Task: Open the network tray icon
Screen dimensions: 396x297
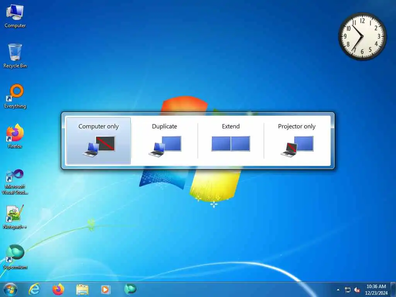Action: click(x=348, y=290)
